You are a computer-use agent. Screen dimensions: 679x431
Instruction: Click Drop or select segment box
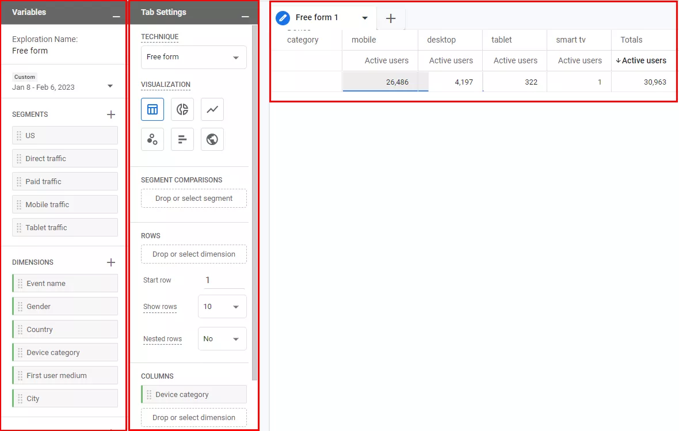(x=193, y=199)
